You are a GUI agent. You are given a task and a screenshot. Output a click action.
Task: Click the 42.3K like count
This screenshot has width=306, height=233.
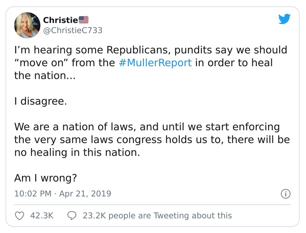[x=41, y=215]
